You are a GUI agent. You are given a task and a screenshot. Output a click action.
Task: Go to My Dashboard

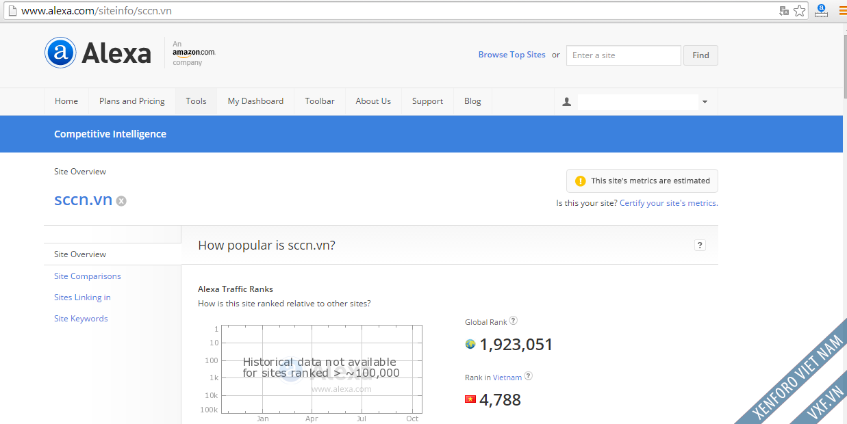point(255,101)
